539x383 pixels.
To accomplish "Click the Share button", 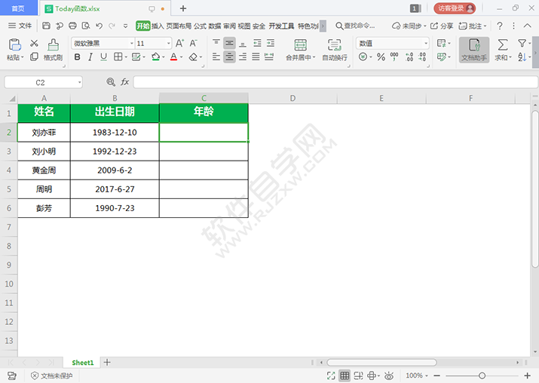I will pyautogui.click(x=442, y=26).
